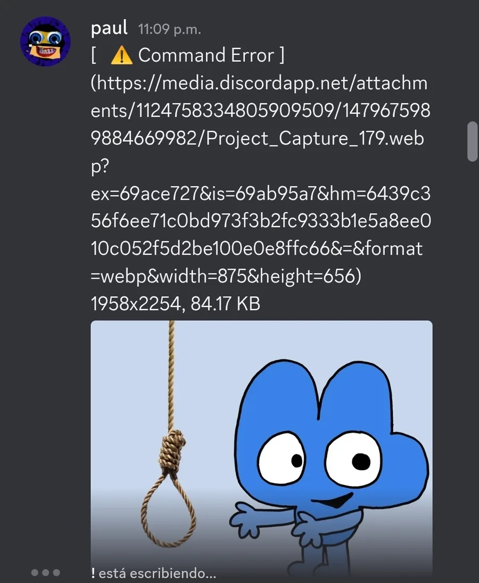Click the 11:09 p.m. message timestamp
This screenshot has width=479, height=583.
169,29
